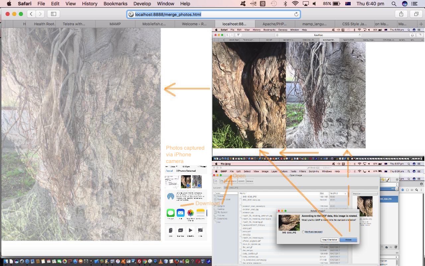Open the Apple menu
This screenshot has height=266, width=425.
[x=9, y=4]
